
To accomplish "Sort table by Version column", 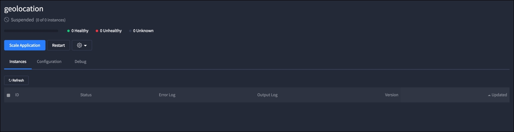I will pos(392,95).
